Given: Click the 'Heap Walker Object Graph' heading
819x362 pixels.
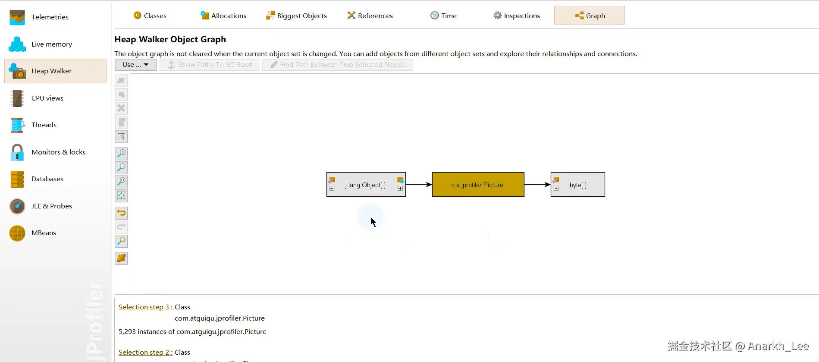Looking at the screenshot, I should [170, 39].
